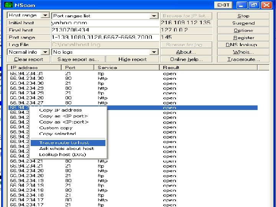The image size is (276, 207).
Task: Expand the No logs dropdown
Action: click(154, 52)
